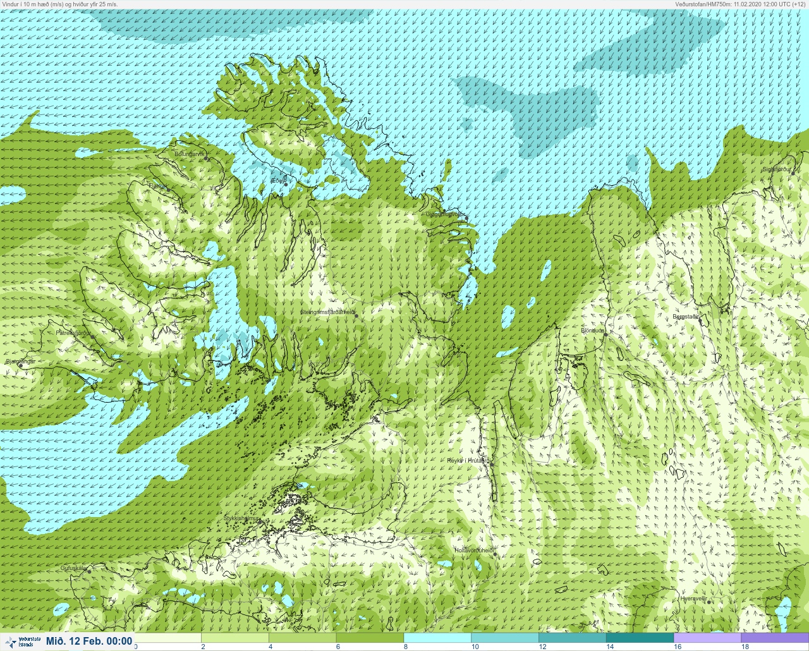Select the purple swatch above 18 m/s

click(775, 638)
